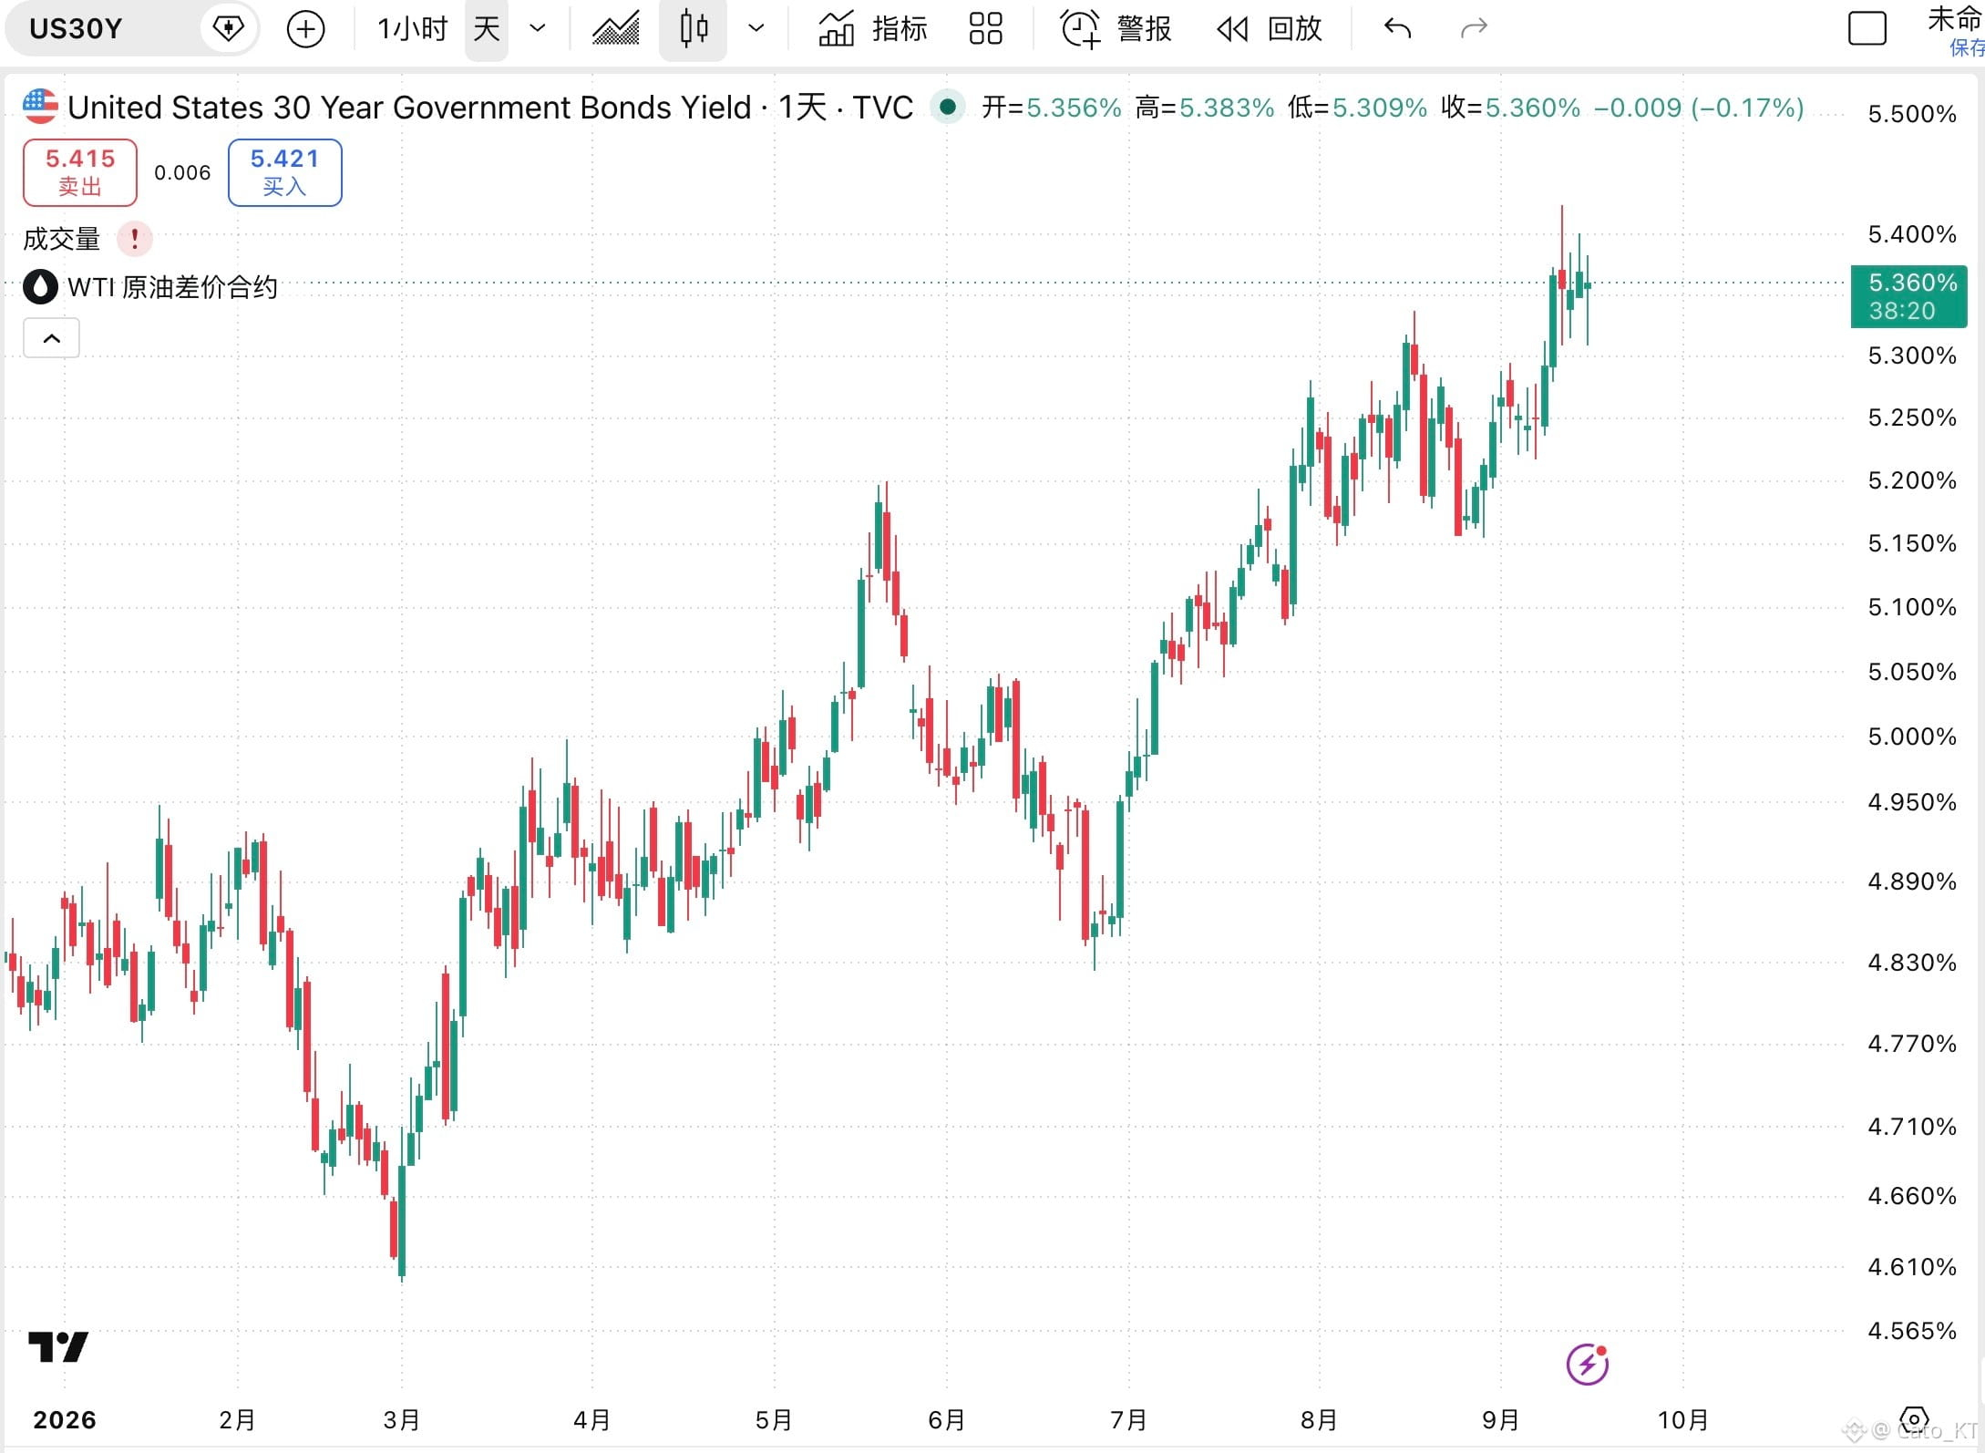
Task: Create a 警报 alert
Action: click(1116, 29)
